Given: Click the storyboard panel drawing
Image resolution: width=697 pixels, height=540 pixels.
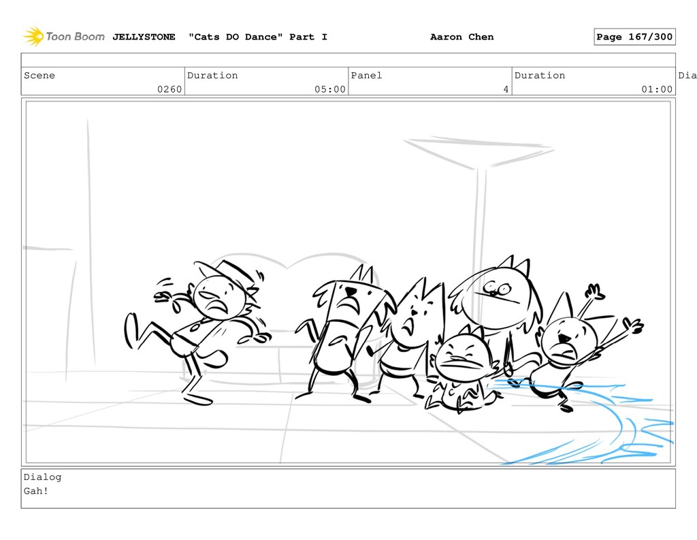Looking at the screenshot, I should 348,282.
